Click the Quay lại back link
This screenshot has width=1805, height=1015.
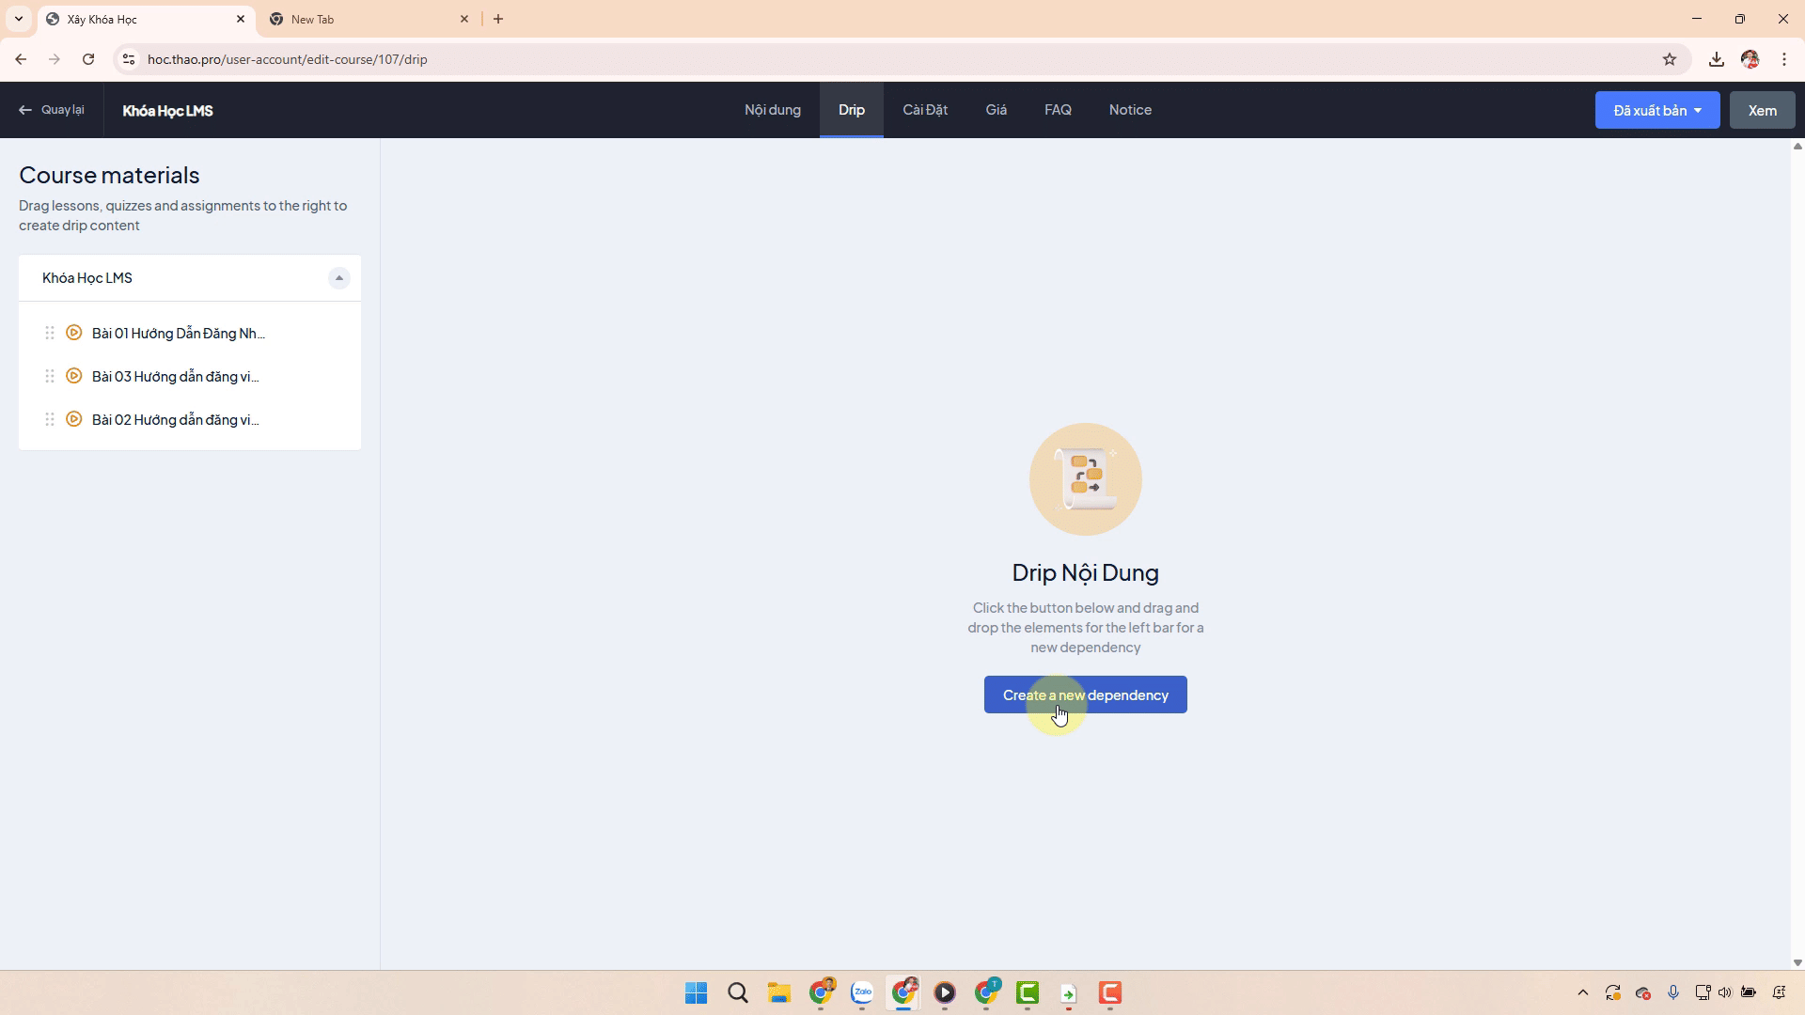click(x=52, y=110)
